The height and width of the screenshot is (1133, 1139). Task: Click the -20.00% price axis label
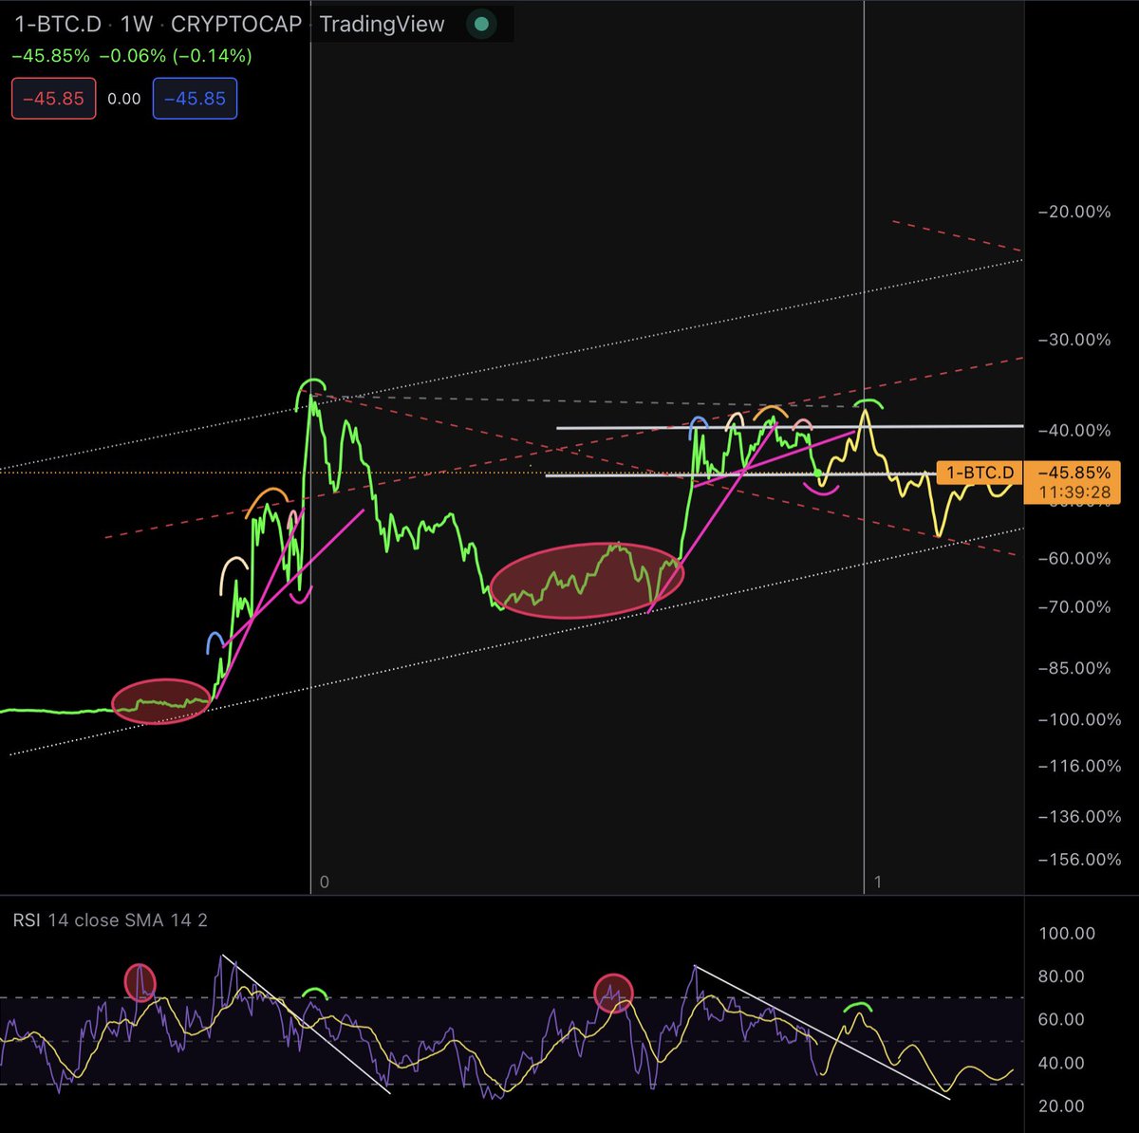(1075, 212)
